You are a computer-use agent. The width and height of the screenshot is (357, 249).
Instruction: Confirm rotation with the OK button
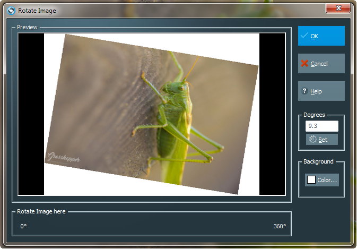point(321,36)
